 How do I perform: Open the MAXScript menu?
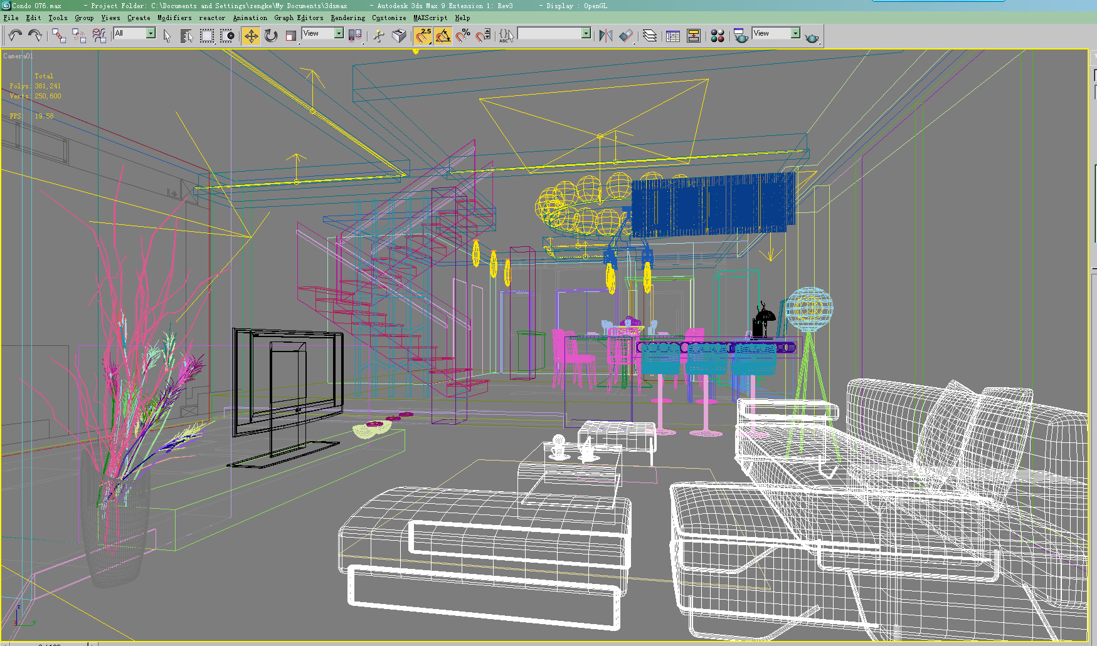pyautogui.click(x=430, y=18)
